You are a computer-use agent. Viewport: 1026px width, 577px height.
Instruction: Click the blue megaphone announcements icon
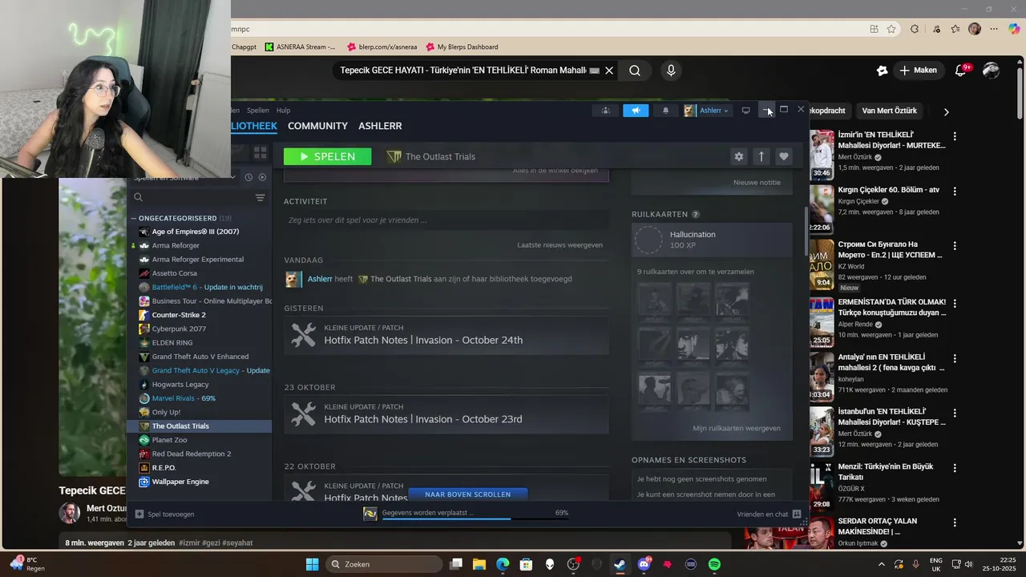(x=636, y=111)
